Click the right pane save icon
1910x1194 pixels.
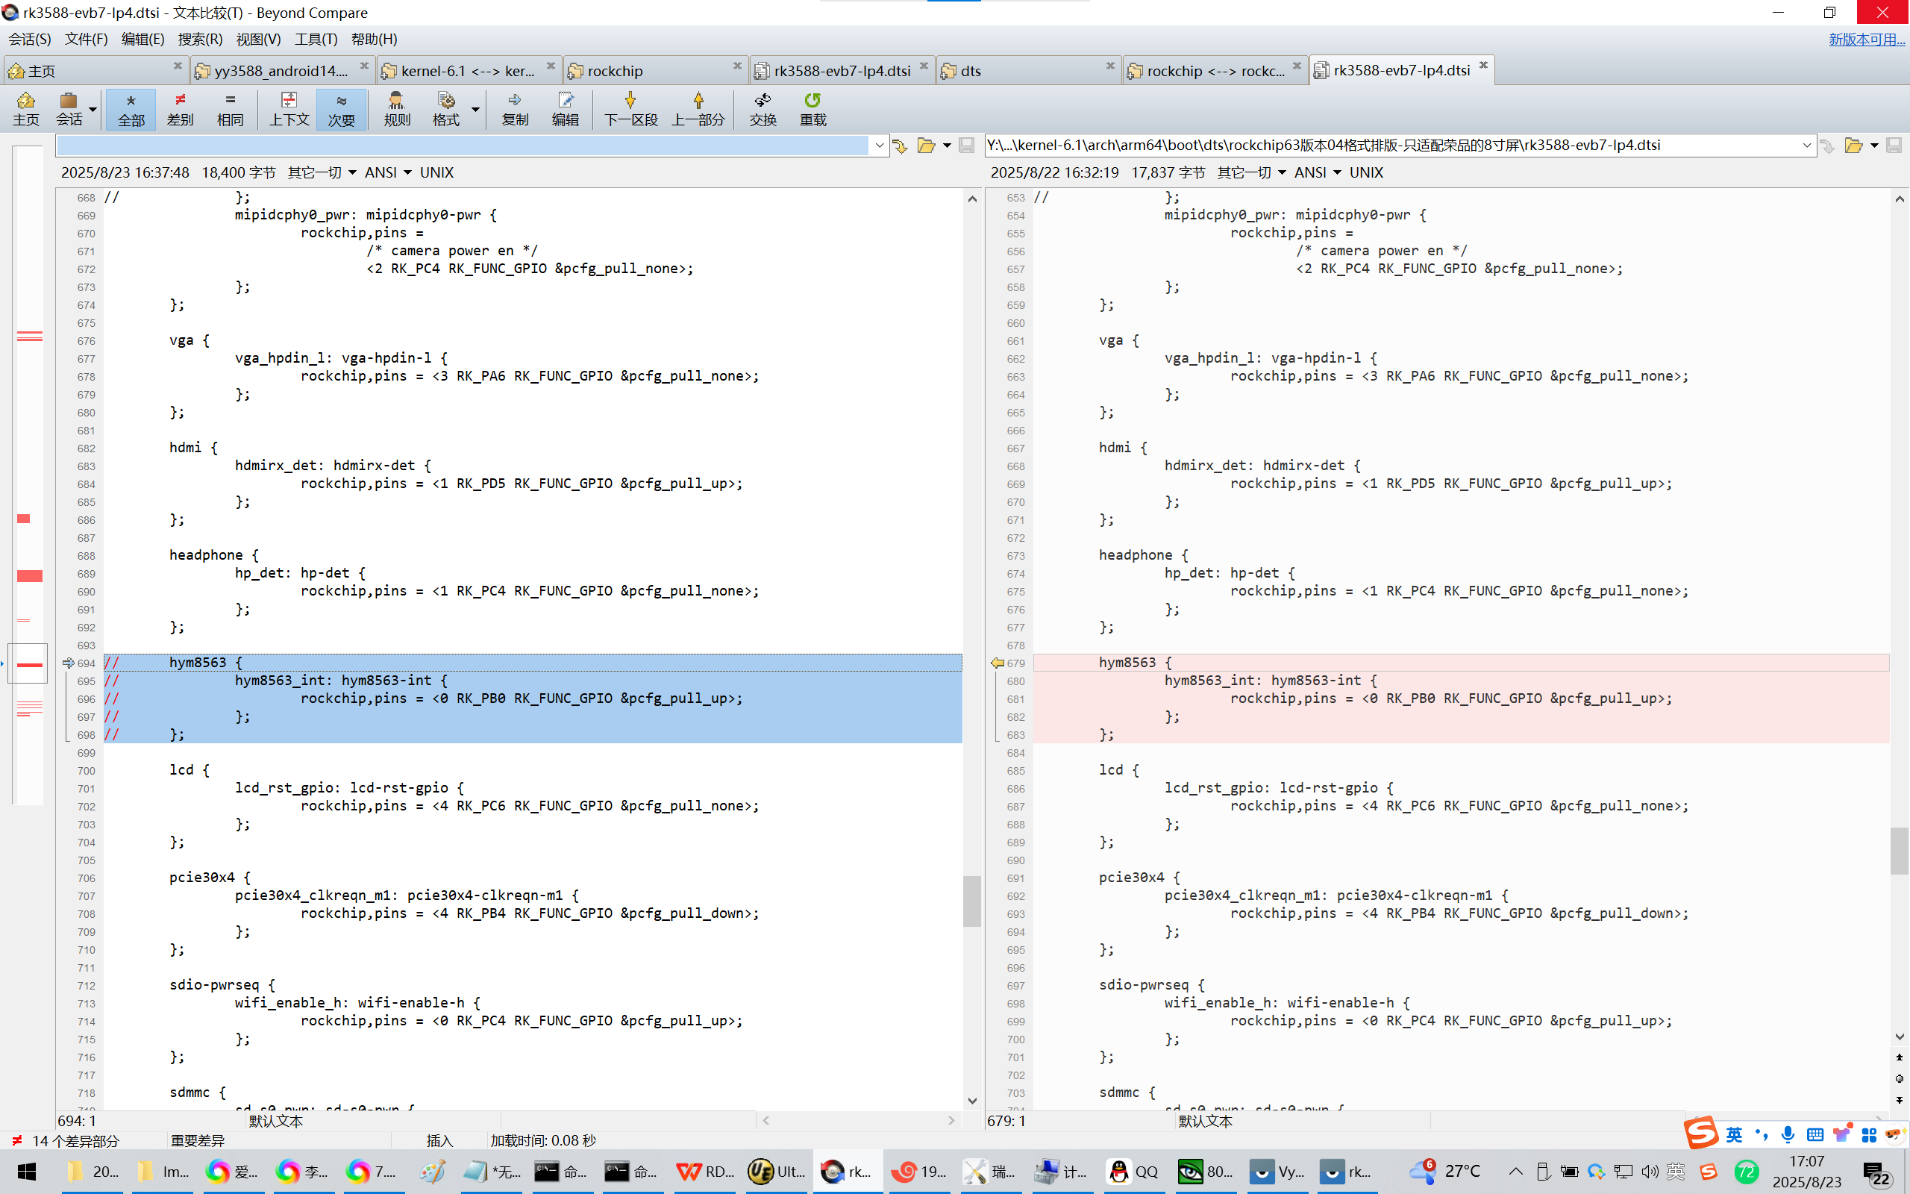click(1894, 146)
